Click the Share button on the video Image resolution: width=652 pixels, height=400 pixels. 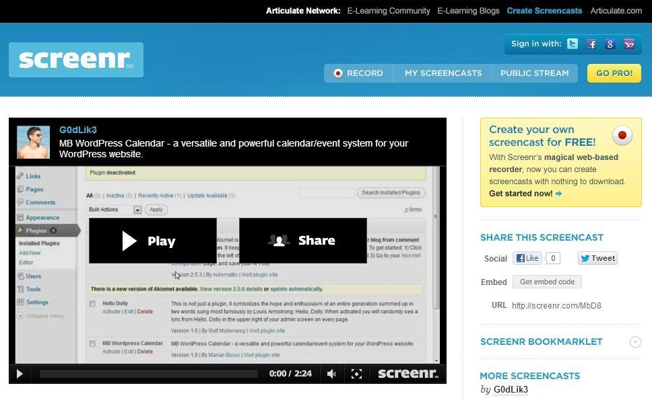point(302,241)
